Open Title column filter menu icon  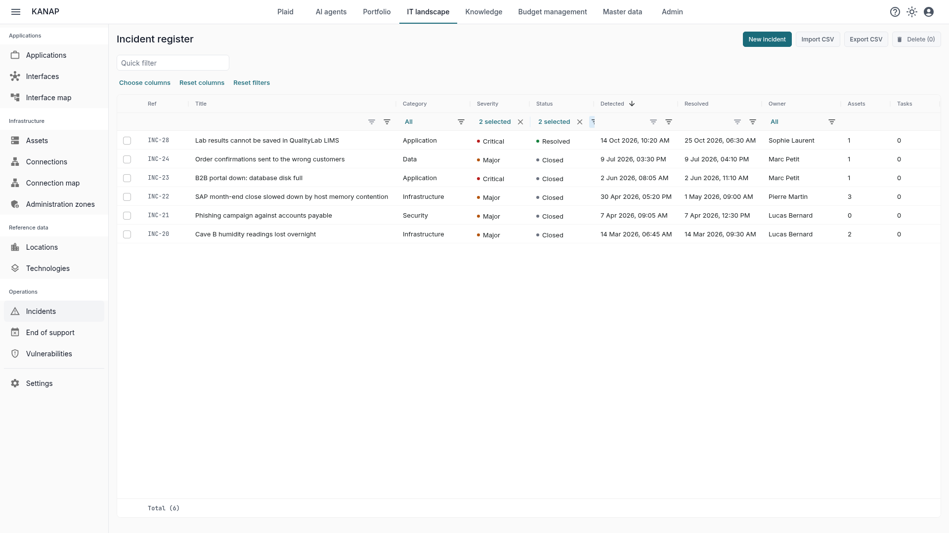(x=387, y=122)
